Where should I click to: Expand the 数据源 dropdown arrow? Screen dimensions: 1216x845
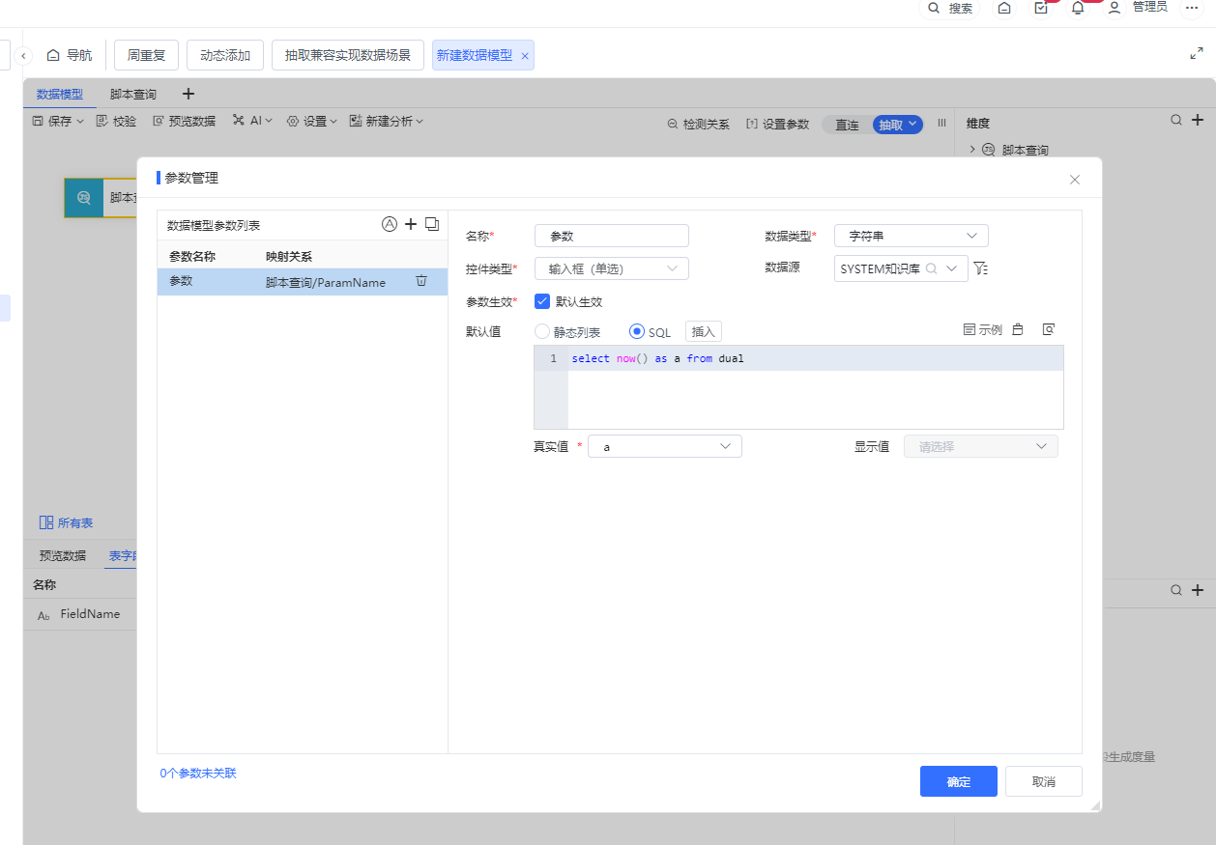pyautogui.click(x=951, y=268)
